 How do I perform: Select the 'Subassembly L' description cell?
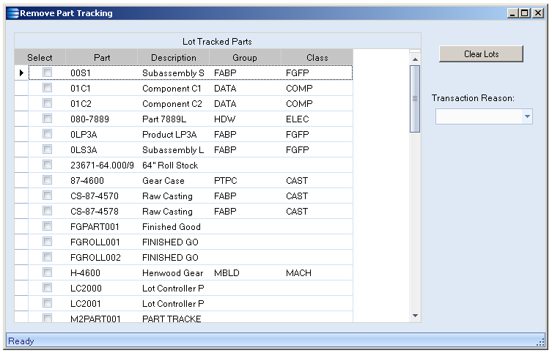[x=174, y=150]
